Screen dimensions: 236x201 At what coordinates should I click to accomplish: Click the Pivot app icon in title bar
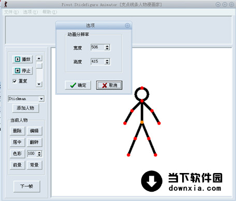[6, 4]
